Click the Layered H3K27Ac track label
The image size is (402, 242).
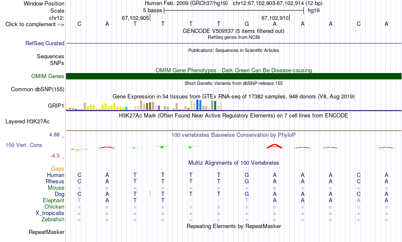tap(28, 122)
